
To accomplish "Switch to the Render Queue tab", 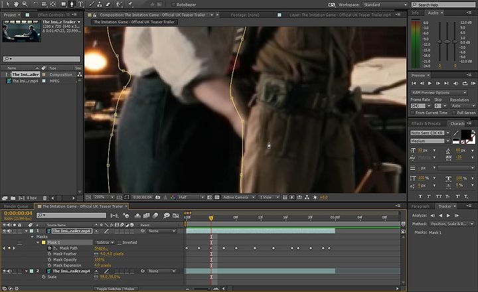I will click(x=16, y=206).
